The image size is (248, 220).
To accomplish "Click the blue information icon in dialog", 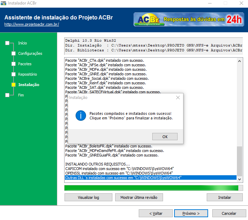I will 81,116.
